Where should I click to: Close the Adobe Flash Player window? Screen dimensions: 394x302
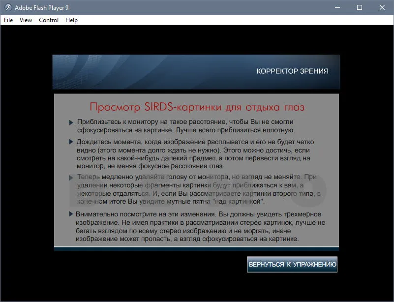[x=382, y=7]
